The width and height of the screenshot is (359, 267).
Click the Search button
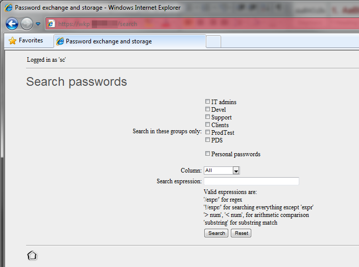point(216,233)
